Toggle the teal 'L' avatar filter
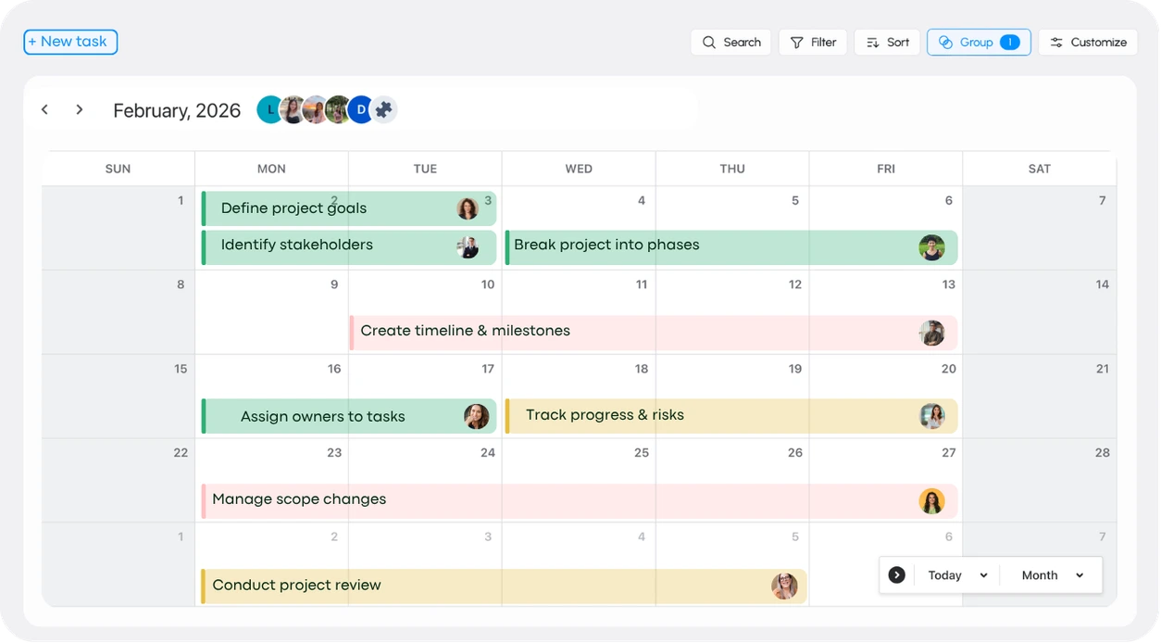 [x=269, y=108]
